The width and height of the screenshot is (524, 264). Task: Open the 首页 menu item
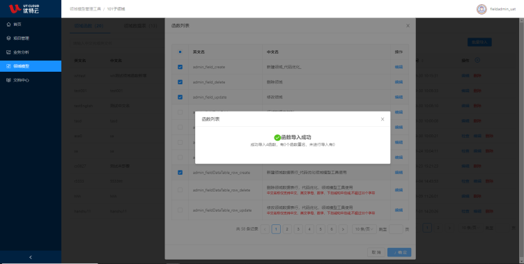tap(31, 24)
